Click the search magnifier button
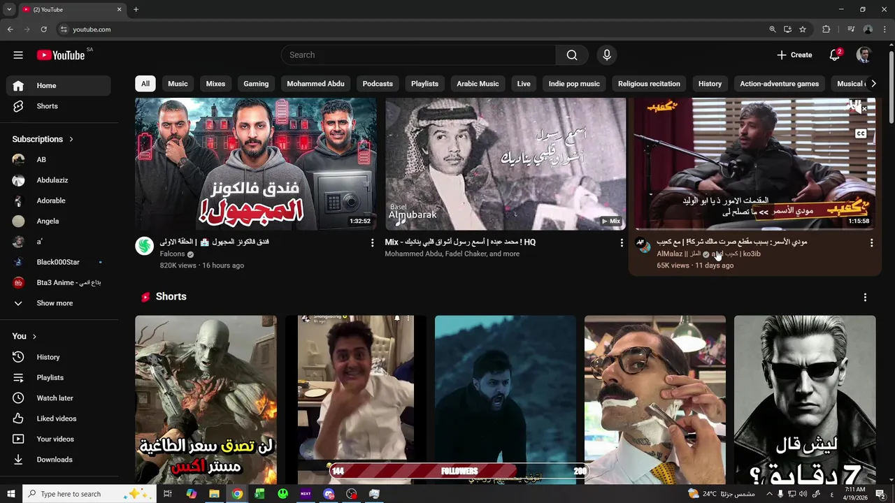Image resolution: width=895 pixels, height=503 pixels. [x=572, y=55]
